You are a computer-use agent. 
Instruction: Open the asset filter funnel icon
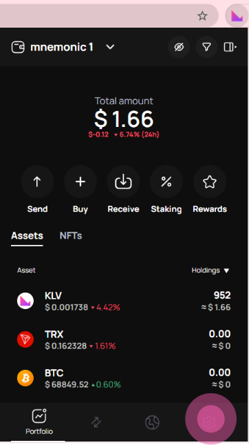[206, 47]
